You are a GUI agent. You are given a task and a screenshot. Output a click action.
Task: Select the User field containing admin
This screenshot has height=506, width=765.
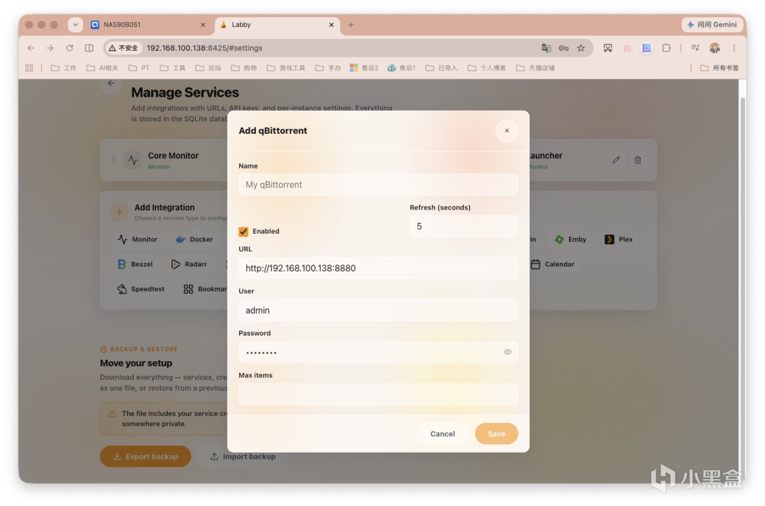point(378,310)
